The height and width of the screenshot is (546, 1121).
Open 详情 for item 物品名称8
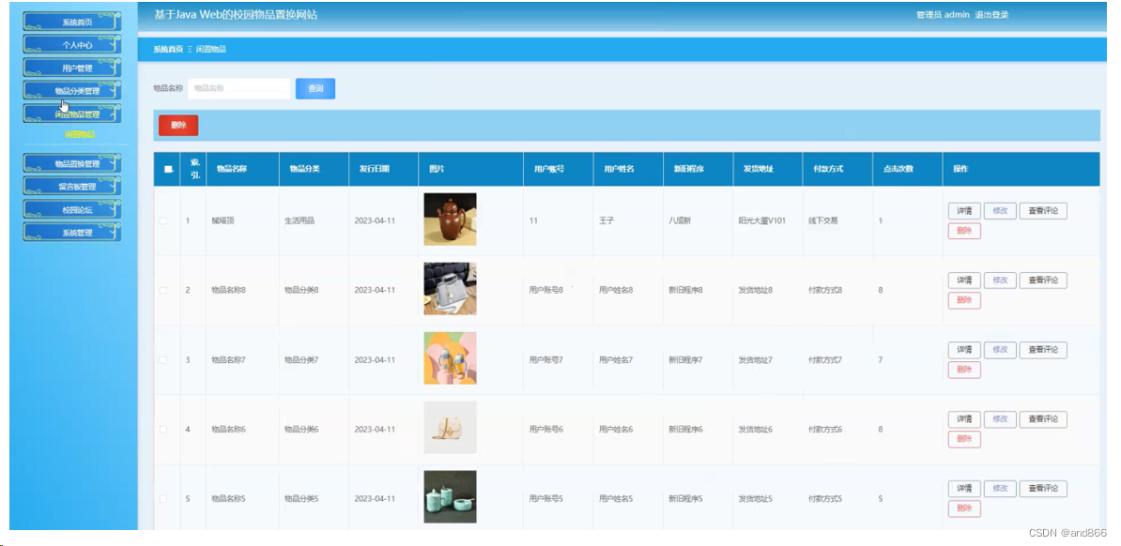963,280
